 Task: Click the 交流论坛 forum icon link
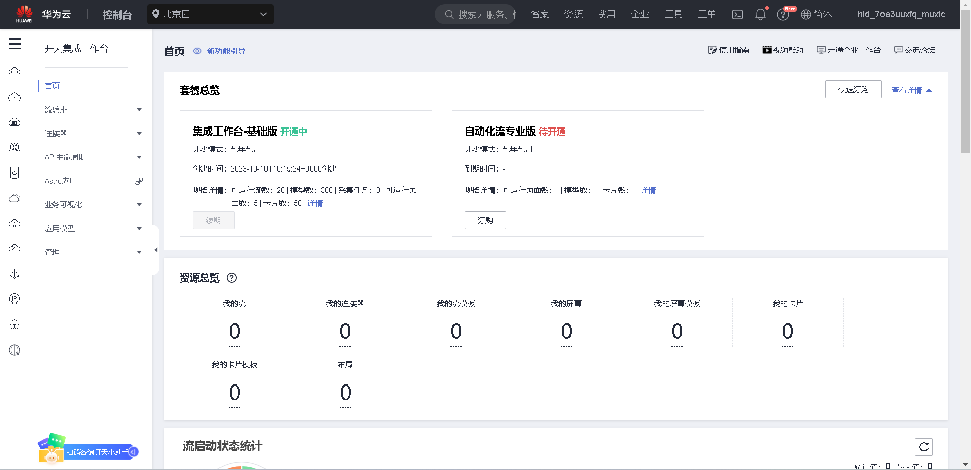coord(915,50)
